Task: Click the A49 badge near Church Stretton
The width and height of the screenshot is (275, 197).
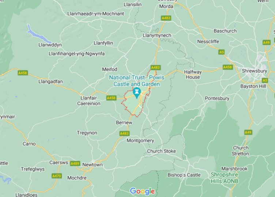Action: coord(248,132)
